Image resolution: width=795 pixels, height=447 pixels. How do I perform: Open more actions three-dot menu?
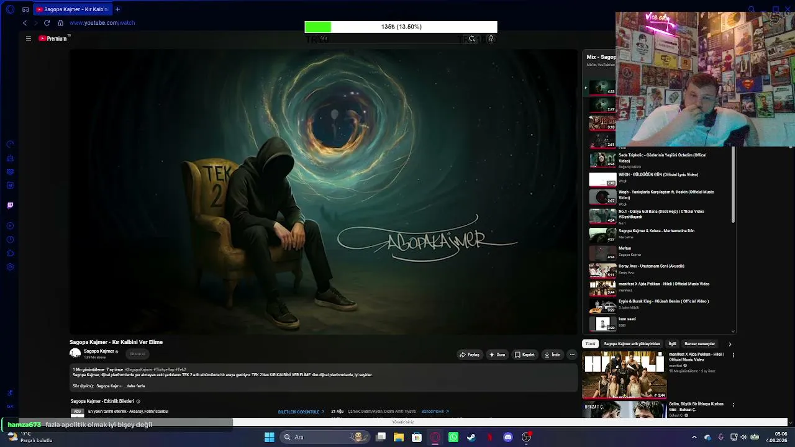[x=572, y=354]
